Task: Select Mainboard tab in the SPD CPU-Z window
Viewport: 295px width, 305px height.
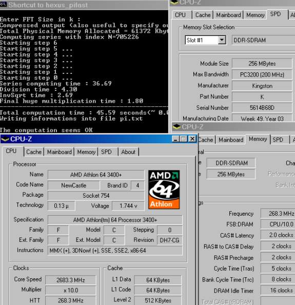Action: 228,15
